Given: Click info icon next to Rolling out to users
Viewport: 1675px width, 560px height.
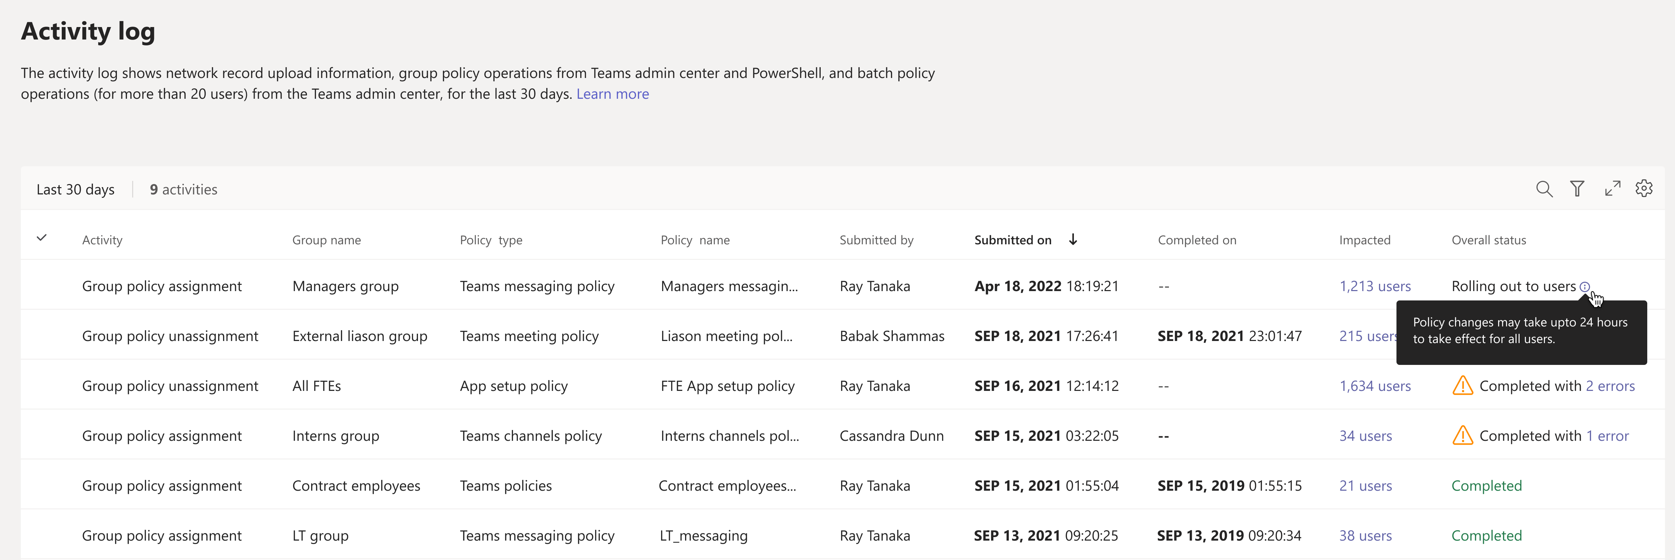Looking at the screenshot, I should point(1584,287).
